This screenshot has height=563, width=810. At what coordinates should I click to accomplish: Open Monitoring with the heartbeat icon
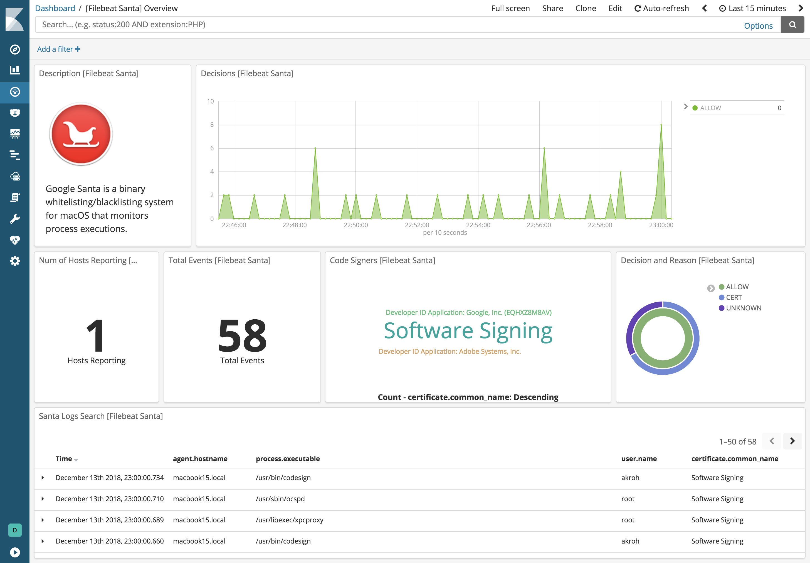point(15,240)
